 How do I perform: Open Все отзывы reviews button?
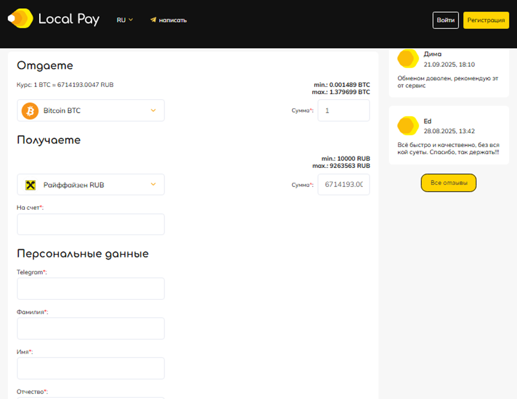pos(449,183)
